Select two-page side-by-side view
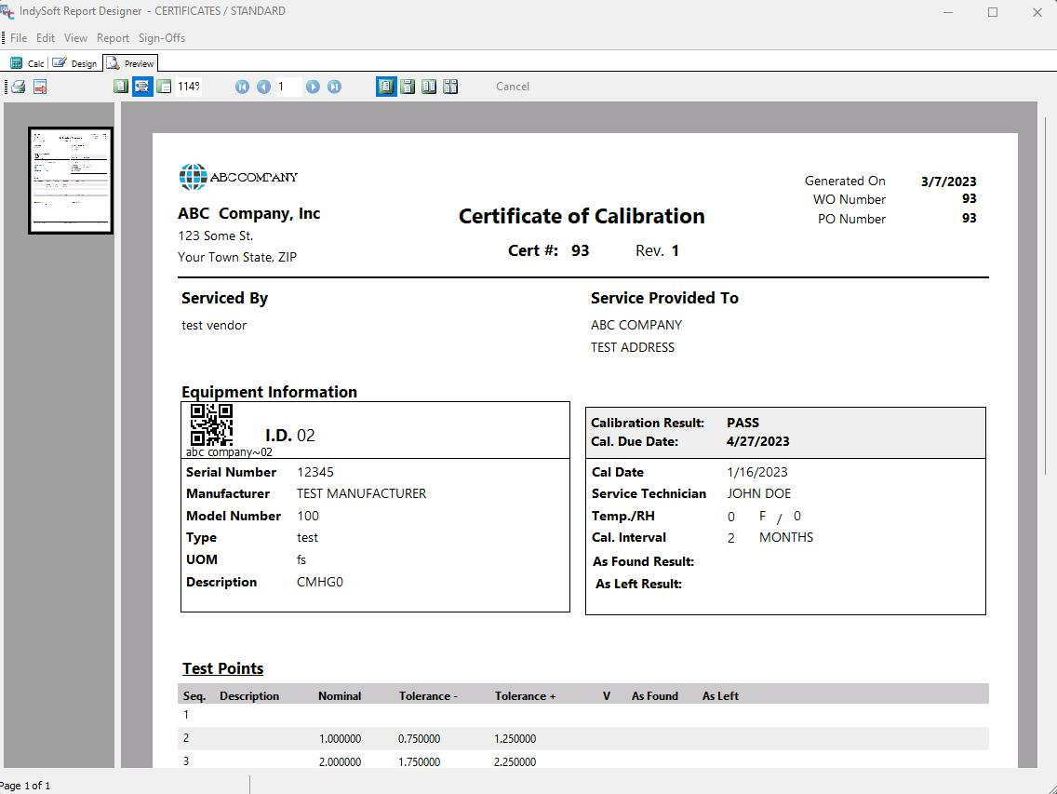This screenshot has height=794, width=1057. [429, 87]
